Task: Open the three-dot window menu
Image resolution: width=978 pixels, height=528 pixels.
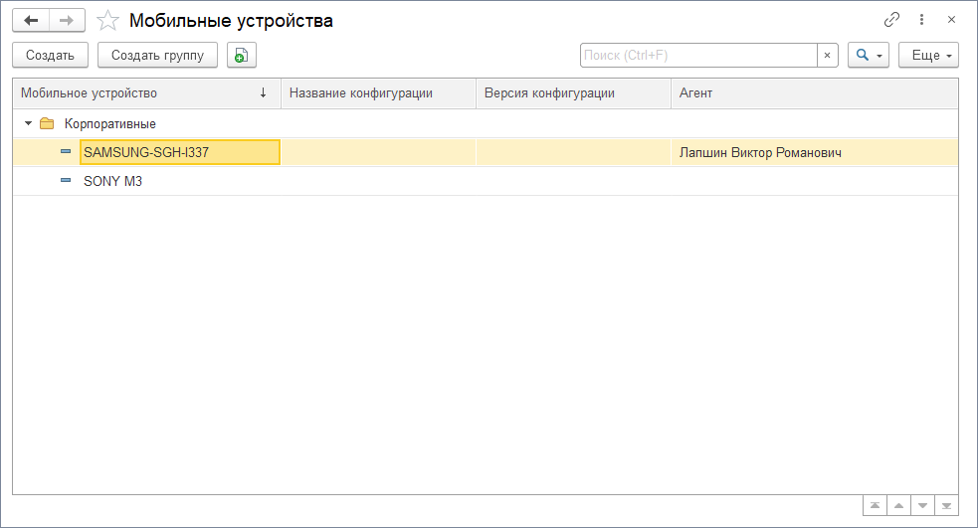Action: [921, 20]
